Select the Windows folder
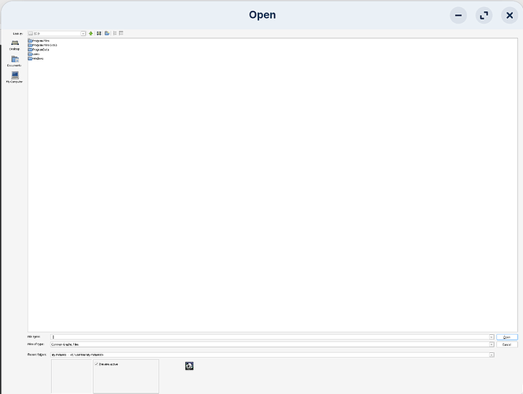The height and width of the screenshot is (394, 523). click(x=35, y=58)
